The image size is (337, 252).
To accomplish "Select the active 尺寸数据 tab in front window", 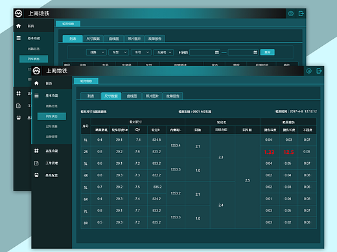I will pyautogui.click(x=111, y=96).
